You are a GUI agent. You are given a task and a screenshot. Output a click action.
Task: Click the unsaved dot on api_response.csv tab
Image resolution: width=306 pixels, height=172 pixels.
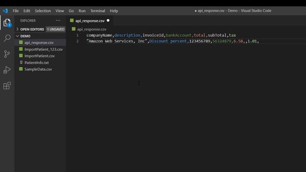pos(108,21)
